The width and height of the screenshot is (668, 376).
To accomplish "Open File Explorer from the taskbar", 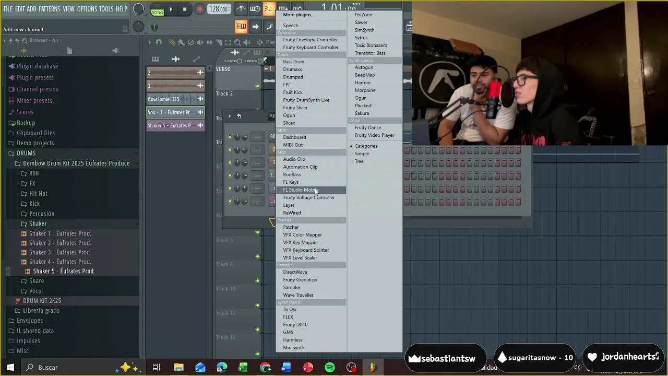I will coord(178,368).
